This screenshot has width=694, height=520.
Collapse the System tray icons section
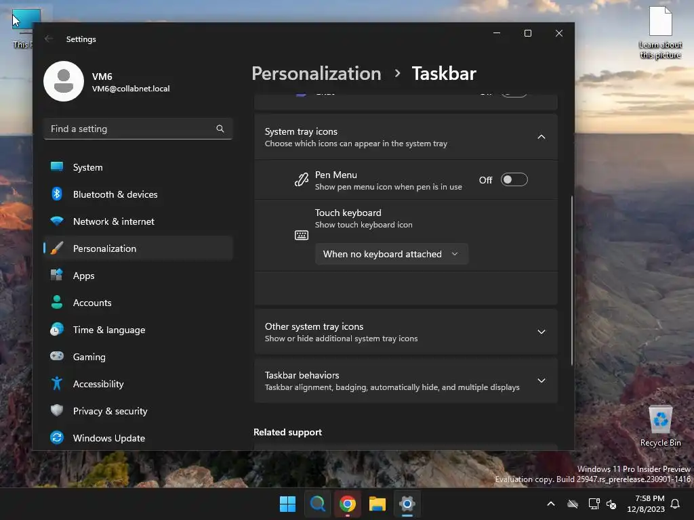[x=542, y=137]
